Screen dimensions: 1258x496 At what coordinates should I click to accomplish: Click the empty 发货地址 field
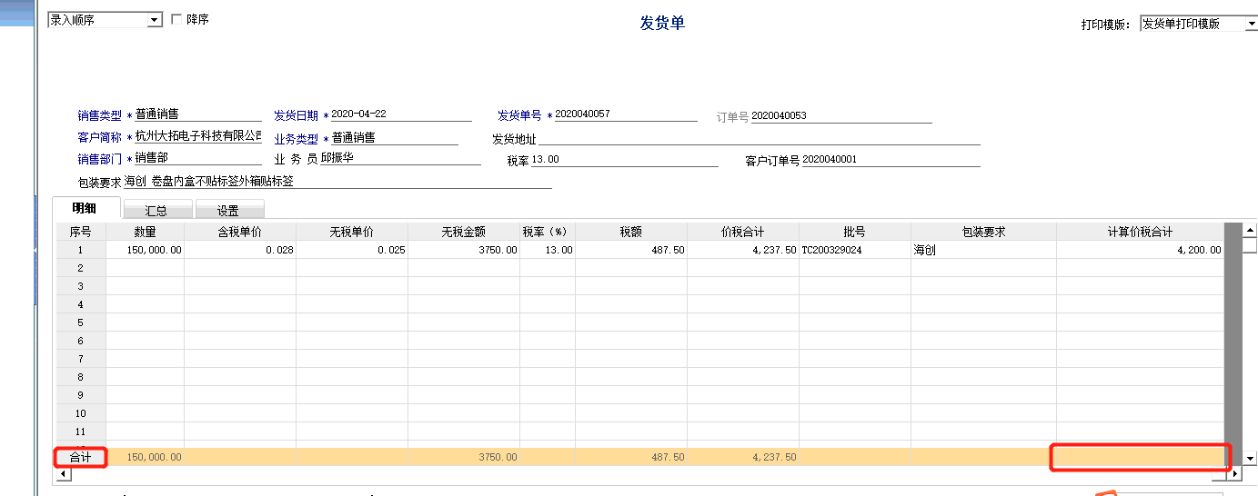[760, 138]
